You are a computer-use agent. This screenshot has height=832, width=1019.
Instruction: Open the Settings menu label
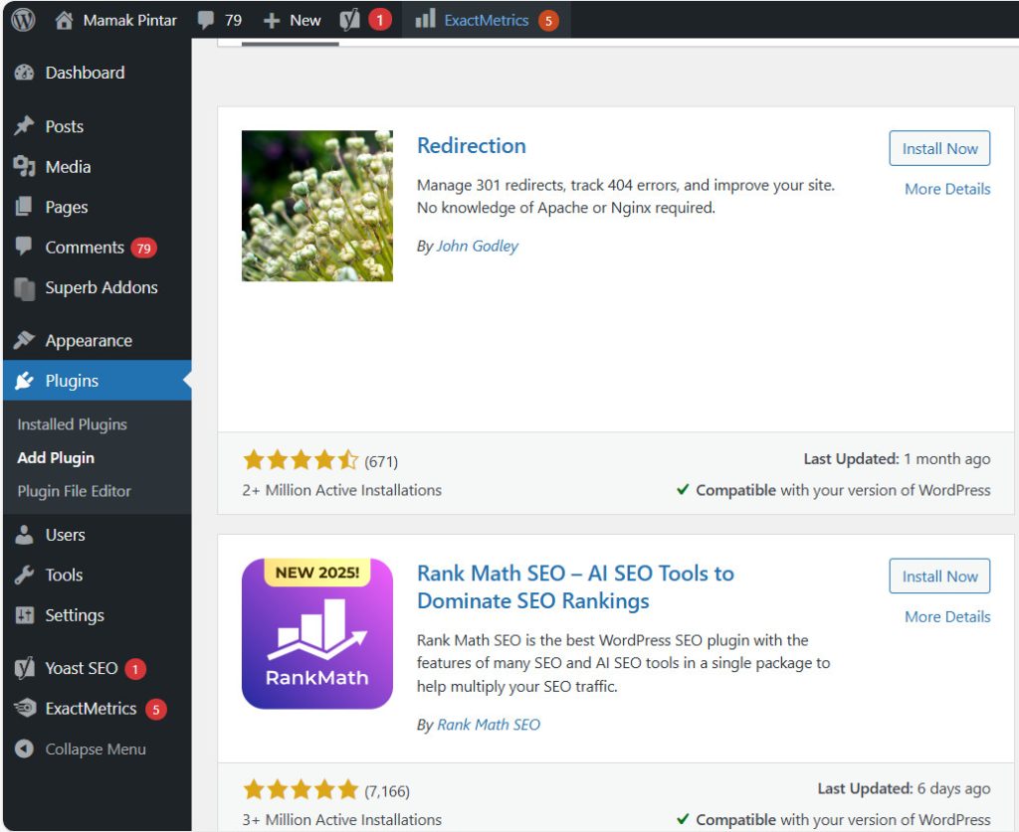[x=74, y=615]
